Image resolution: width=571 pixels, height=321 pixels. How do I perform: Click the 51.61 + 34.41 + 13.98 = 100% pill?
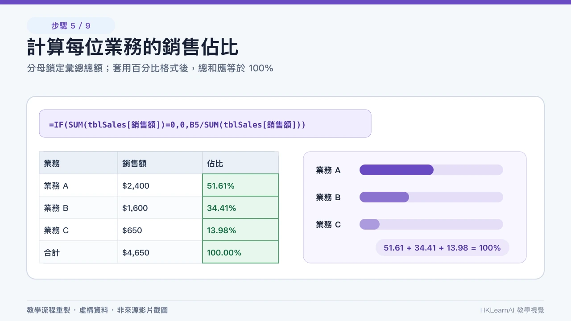coord(442,247)
